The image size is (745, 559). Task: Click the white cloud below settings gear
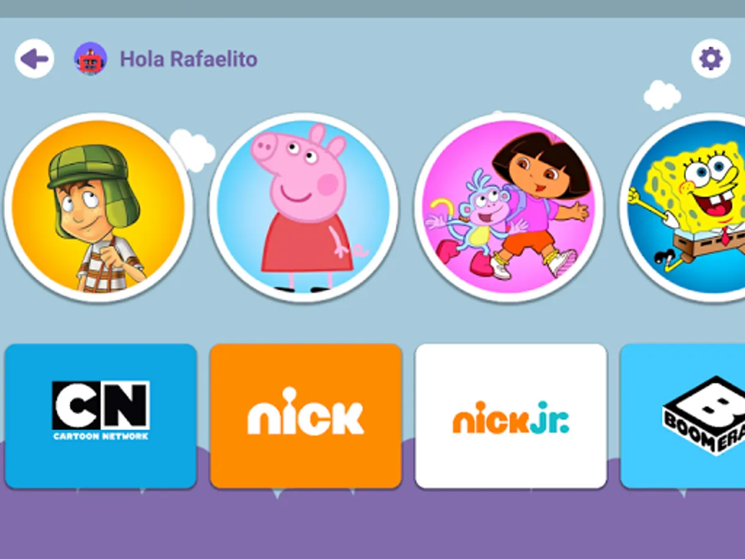click(662, 95)
